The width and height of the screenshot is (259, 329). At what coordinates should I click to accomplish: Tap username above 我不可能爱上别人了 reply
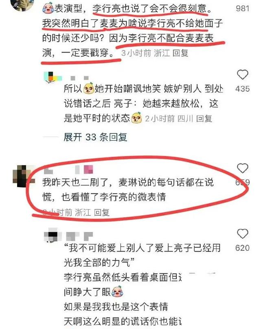pyautogui.click(x=80, y=236)
